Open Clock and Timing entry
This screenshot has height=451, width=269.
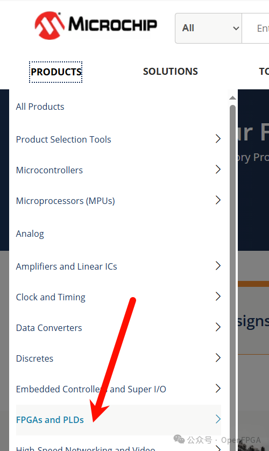(51, 297)
